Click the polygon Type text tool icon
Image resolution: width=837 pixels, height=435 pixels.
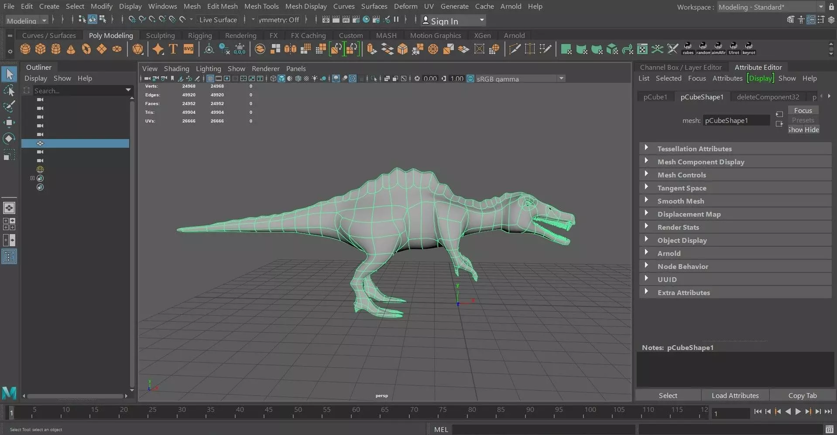point(173,49)
